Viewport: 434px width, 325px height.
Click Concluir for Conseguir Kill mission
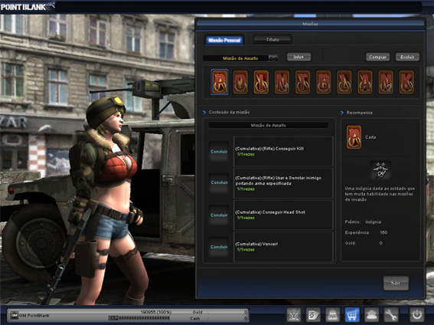[x=219, y=152]
